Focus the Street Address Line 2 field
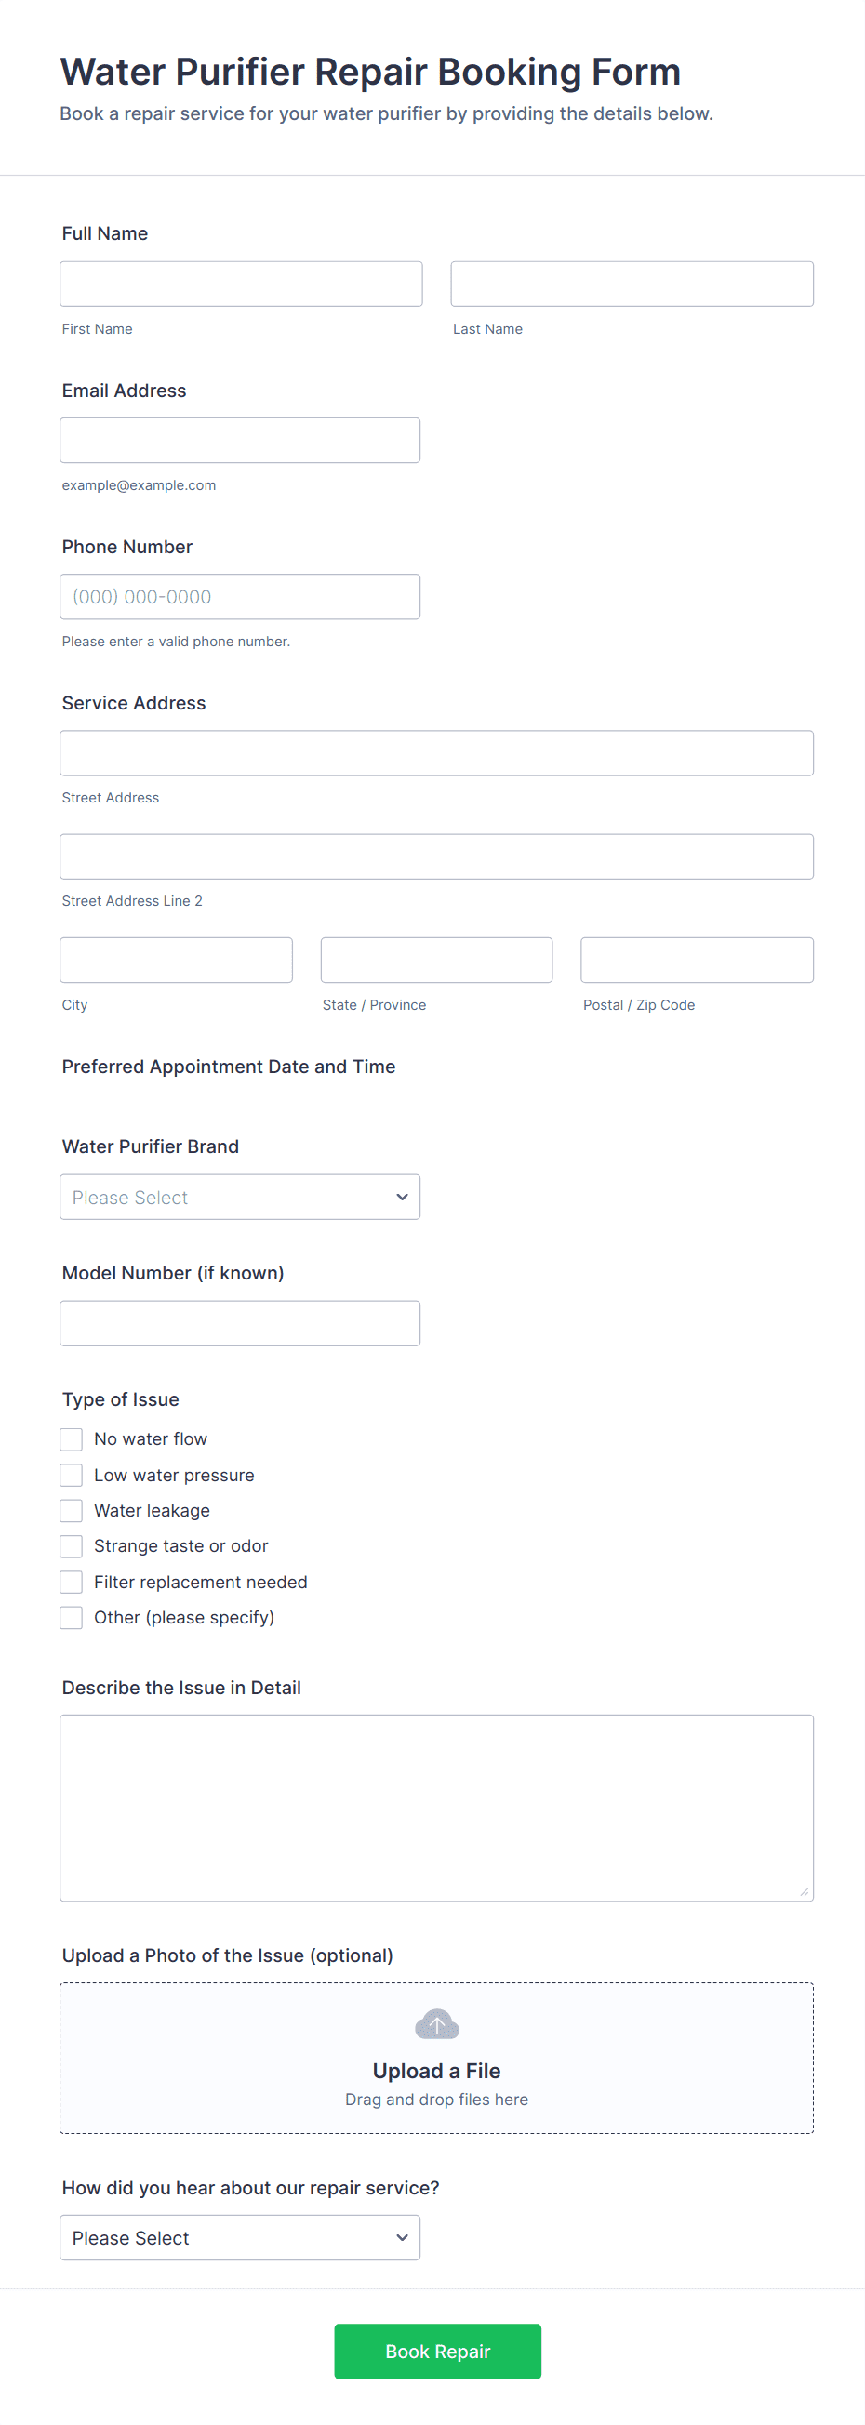The image size is (865, 2425). tap(437, 855)
